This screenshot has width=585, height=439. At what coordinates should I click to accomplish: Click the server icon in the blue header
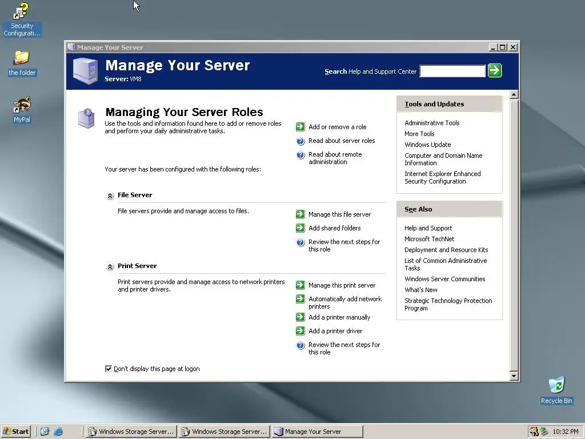click(x=86, y=71)
